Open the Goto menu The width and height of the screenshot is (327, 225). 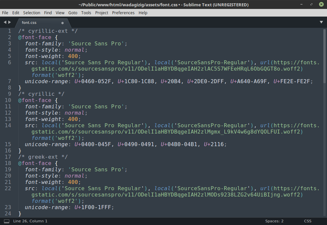coord(73,13)
